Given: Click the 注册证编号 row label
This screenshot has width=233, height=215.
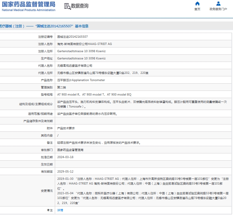Looking at the screenshot, I should coord(45,37).
